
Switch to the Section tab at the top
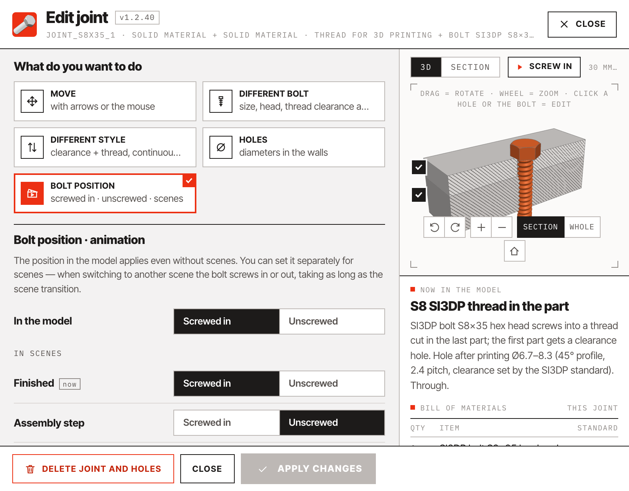[471, 67]
